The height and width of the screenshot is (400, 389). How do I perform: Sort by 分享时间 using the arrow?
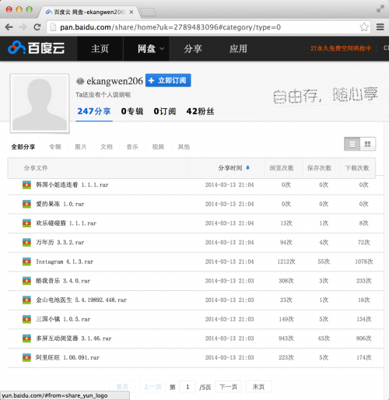click(x=247, y=167)
